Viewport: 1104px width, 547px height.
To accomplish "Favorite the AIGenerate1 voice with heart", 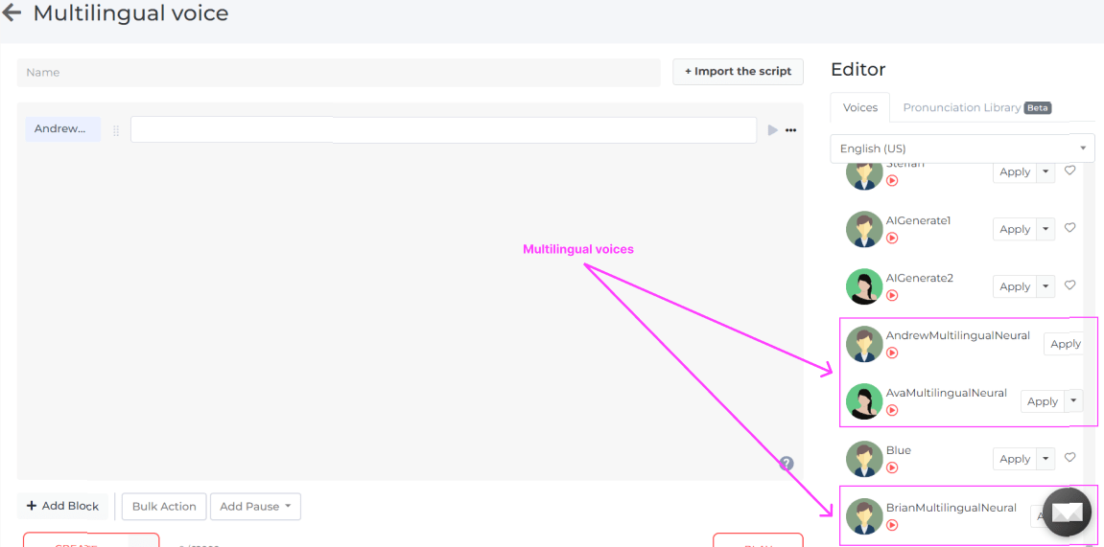I will pyautogui.click(x=1070, y=228).
